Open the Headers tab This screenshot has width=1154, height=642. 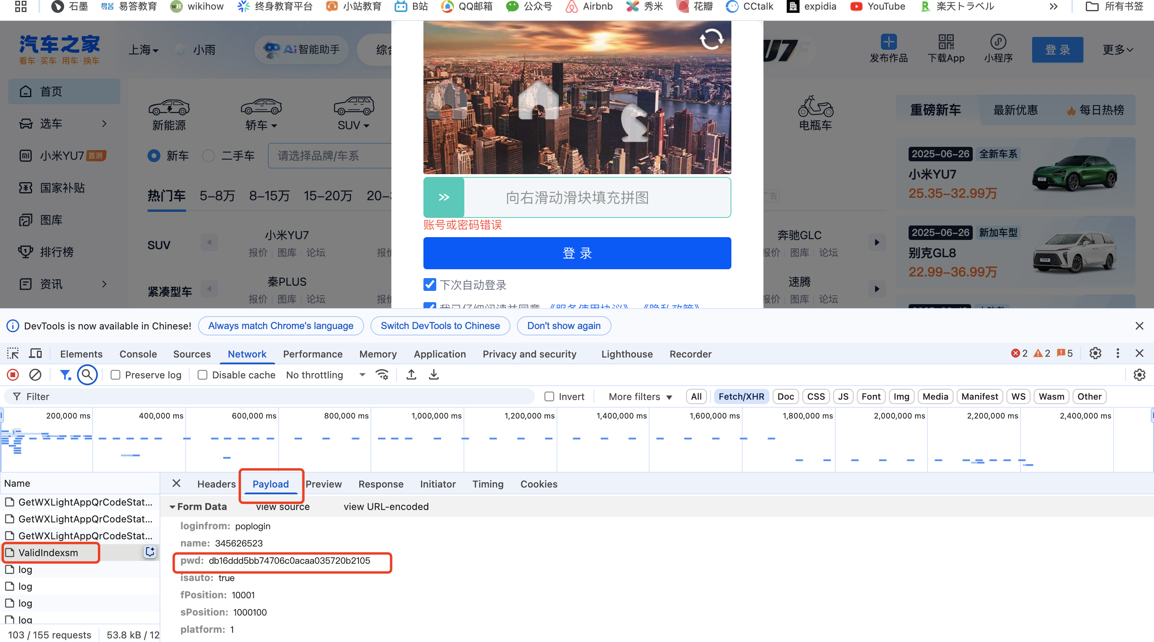pyautogui.click(x=217, y=484)
